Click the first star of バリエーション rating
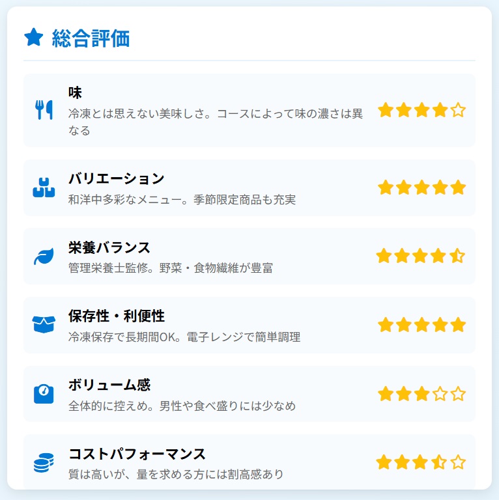 pos(386,187)
